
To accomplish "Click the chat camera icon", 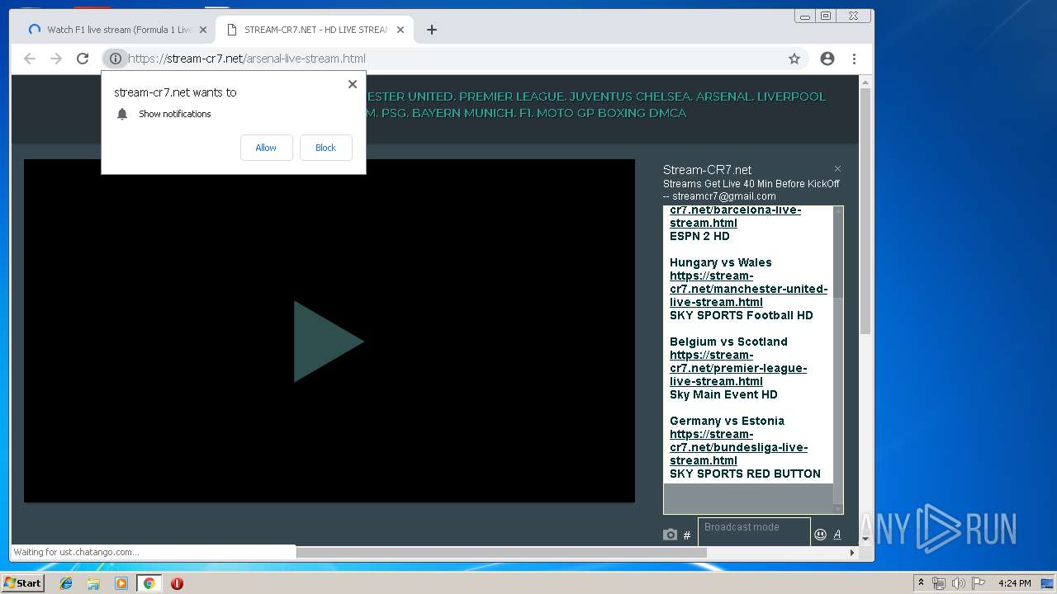I will [670, 535].
